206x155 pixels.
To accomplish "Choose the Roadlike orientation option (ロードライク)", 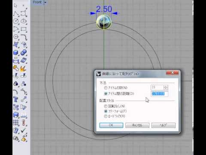I will click(x=106, y=116).
